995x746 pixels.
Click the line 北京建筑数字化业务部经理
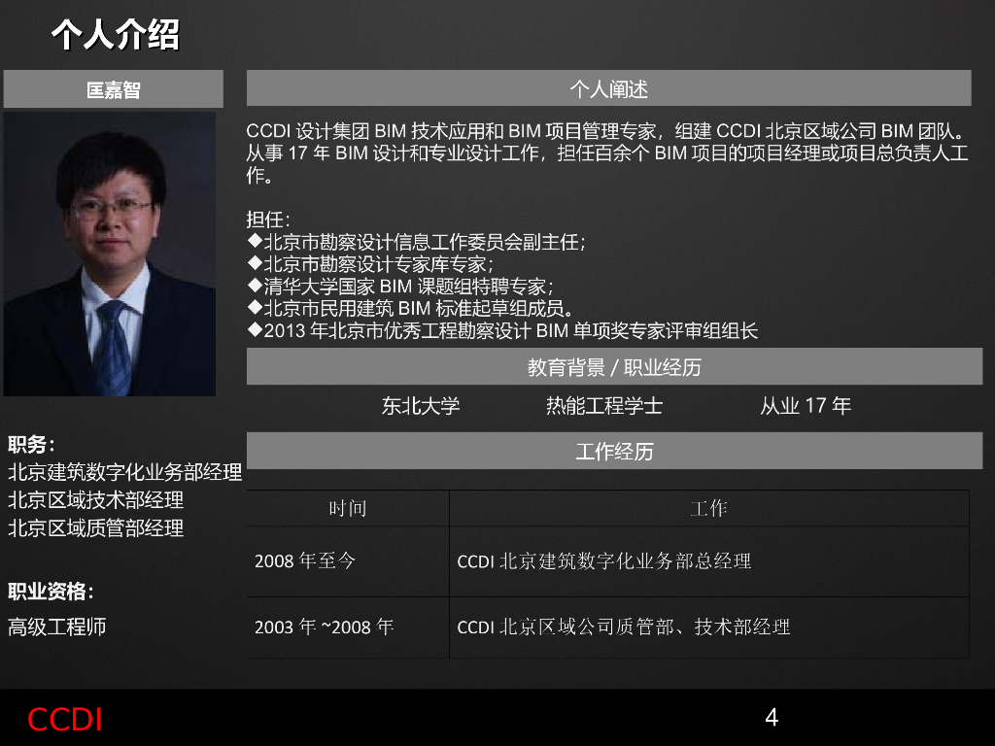(x=125, y=472)
